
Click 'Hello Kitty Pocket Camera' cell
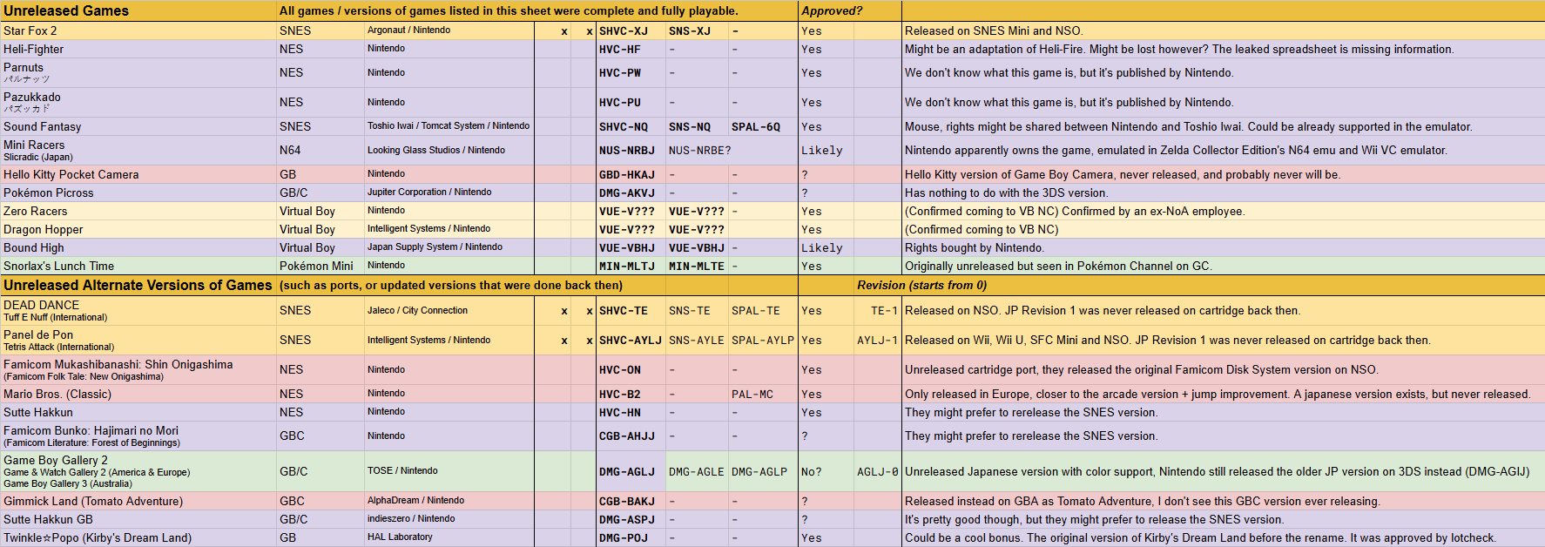click(x=138, y=174)
